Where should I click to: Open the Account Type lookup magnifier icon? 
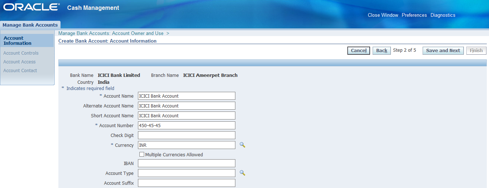click(242, 173)
